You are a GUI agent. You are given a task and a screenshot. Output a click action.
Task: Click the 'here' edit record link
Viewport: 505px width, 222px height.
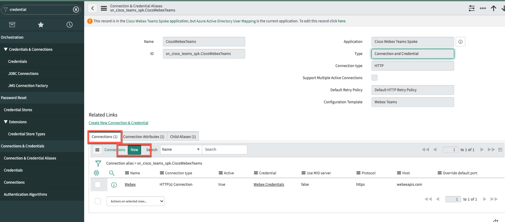pos(342,21)
